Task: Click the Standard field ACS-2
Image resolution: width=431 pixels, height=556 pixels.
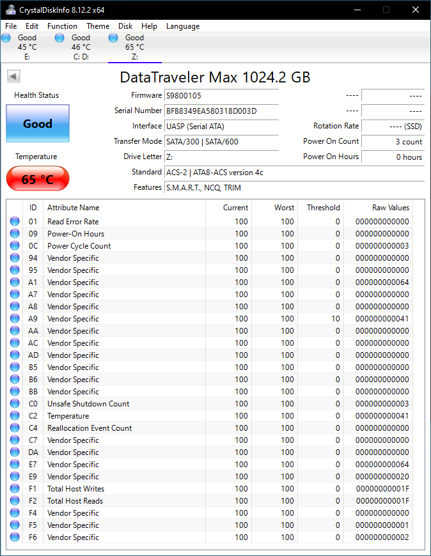Action: (x=294, y=173)
